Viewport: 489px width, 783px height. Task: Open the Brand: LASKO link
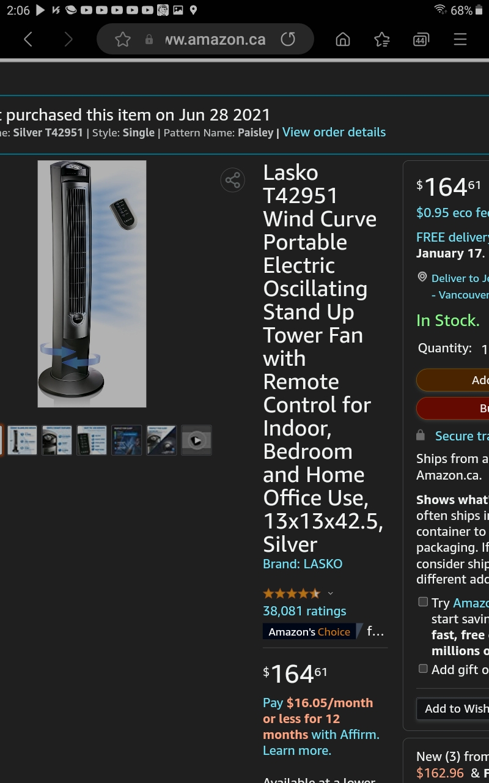coord(303,564)
